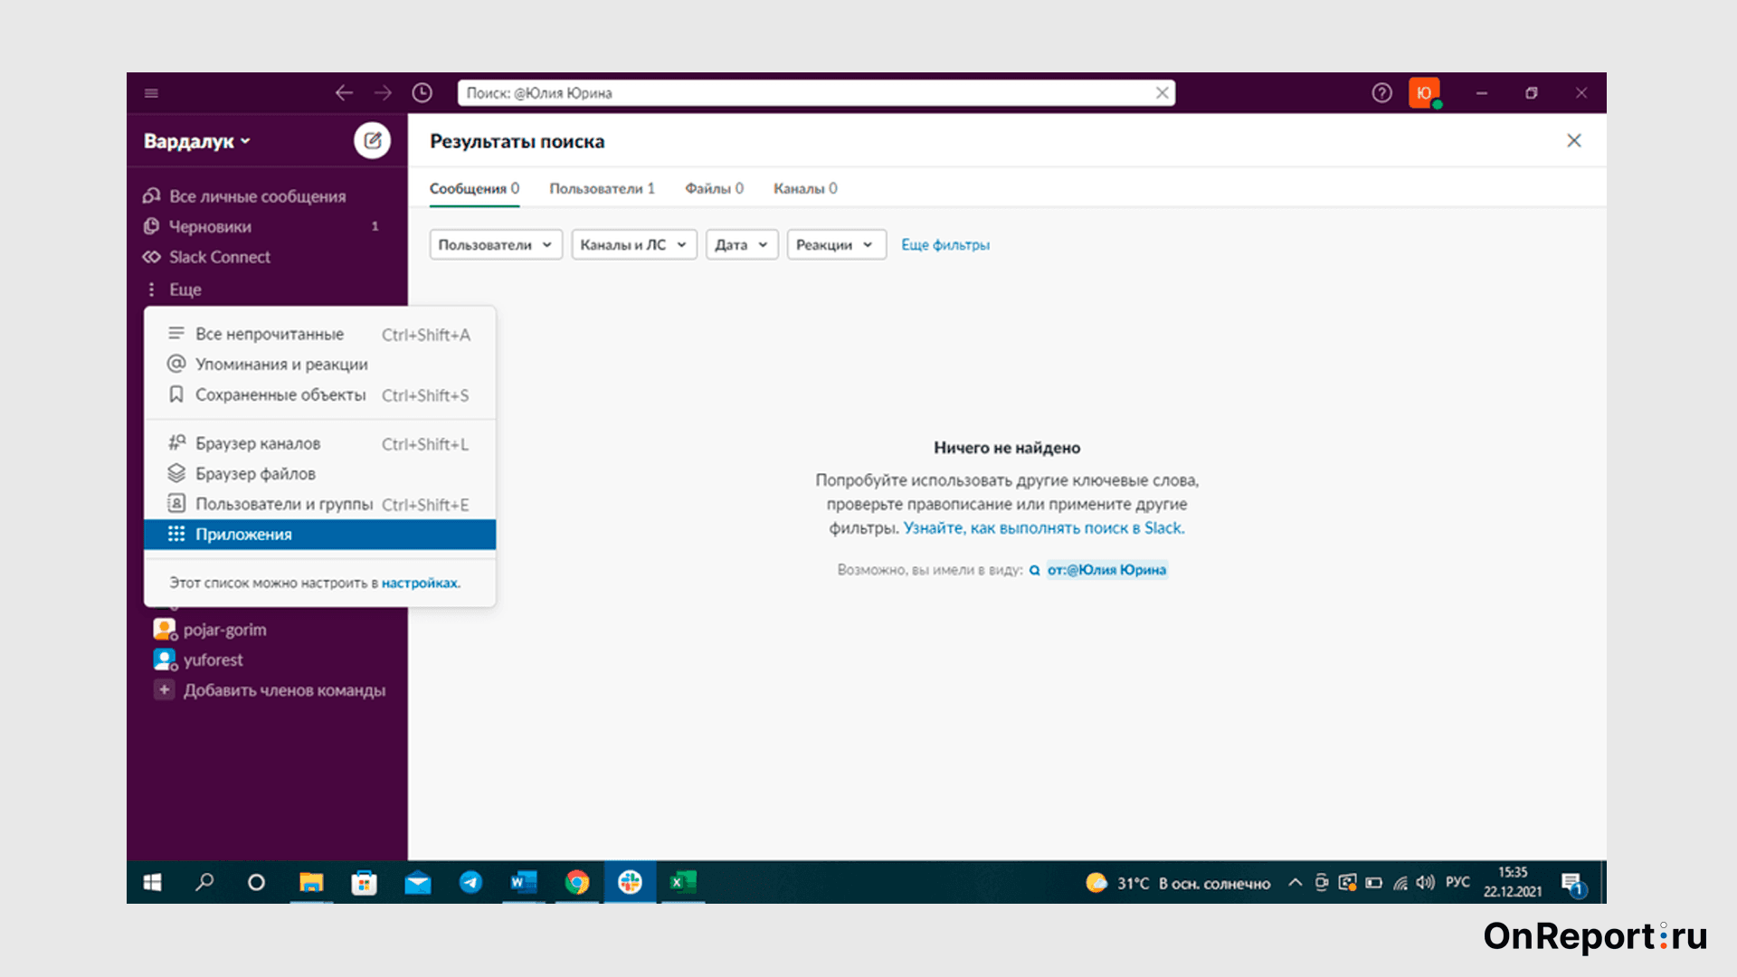Screen dimensions: 1737x977
Task: Switch to the Пользователи tab
Action: pos(602,188)
